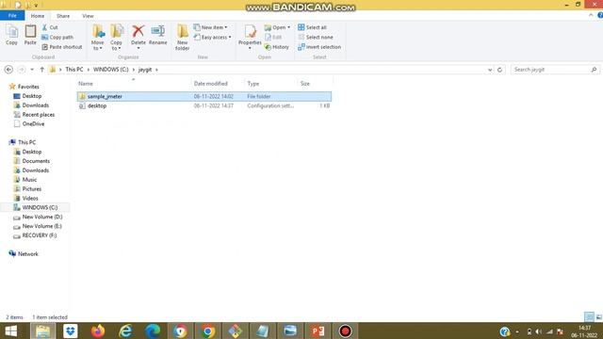
Task: Switch to the Home ribbon tab
Action: pos(38,16)
